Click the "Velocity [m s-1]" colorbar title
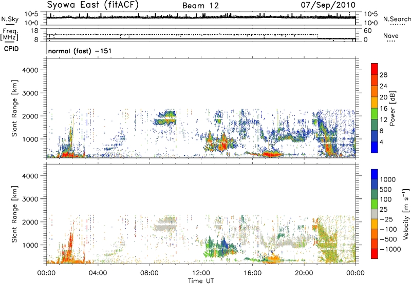 tap(406, 214)
